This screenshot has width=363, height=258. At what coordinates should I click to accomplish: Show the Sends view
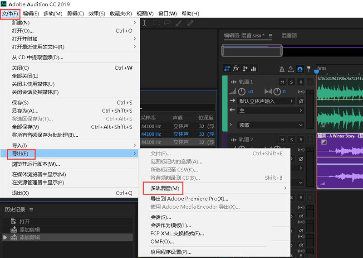click(x=245, y=69)
